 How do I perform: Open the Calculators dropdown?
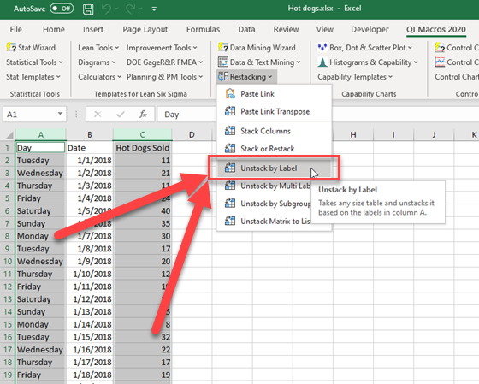[x=100, y=77]
